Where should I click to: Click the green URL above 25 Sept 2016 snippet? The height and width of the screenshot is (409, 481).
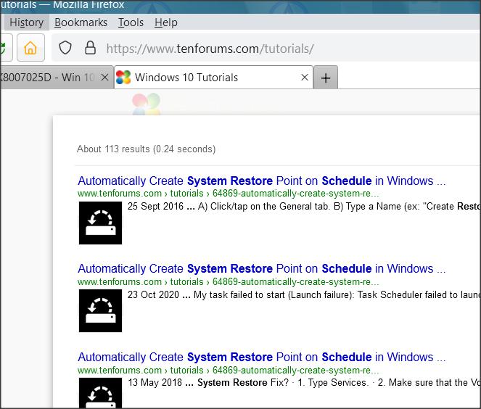[229, 194]
